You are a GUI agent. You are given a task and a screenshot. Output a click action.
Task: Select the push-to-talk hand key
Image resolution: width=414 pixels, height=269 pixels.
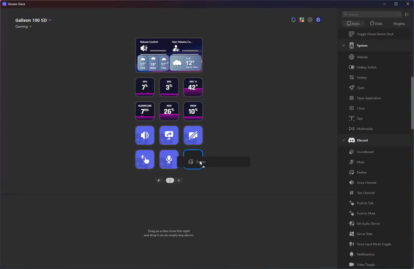coord(145,159)
